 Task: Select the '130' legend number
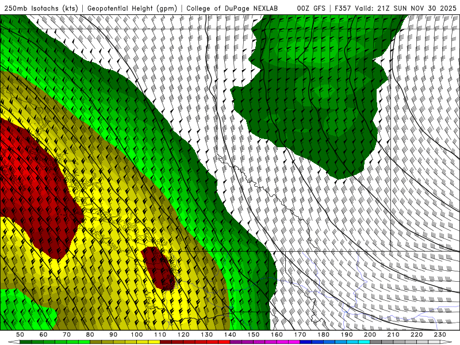[207, 335]
